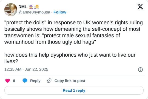
Task: Click the "how does this help dysphorics" paragraph
Action: [x=70, y=58]
